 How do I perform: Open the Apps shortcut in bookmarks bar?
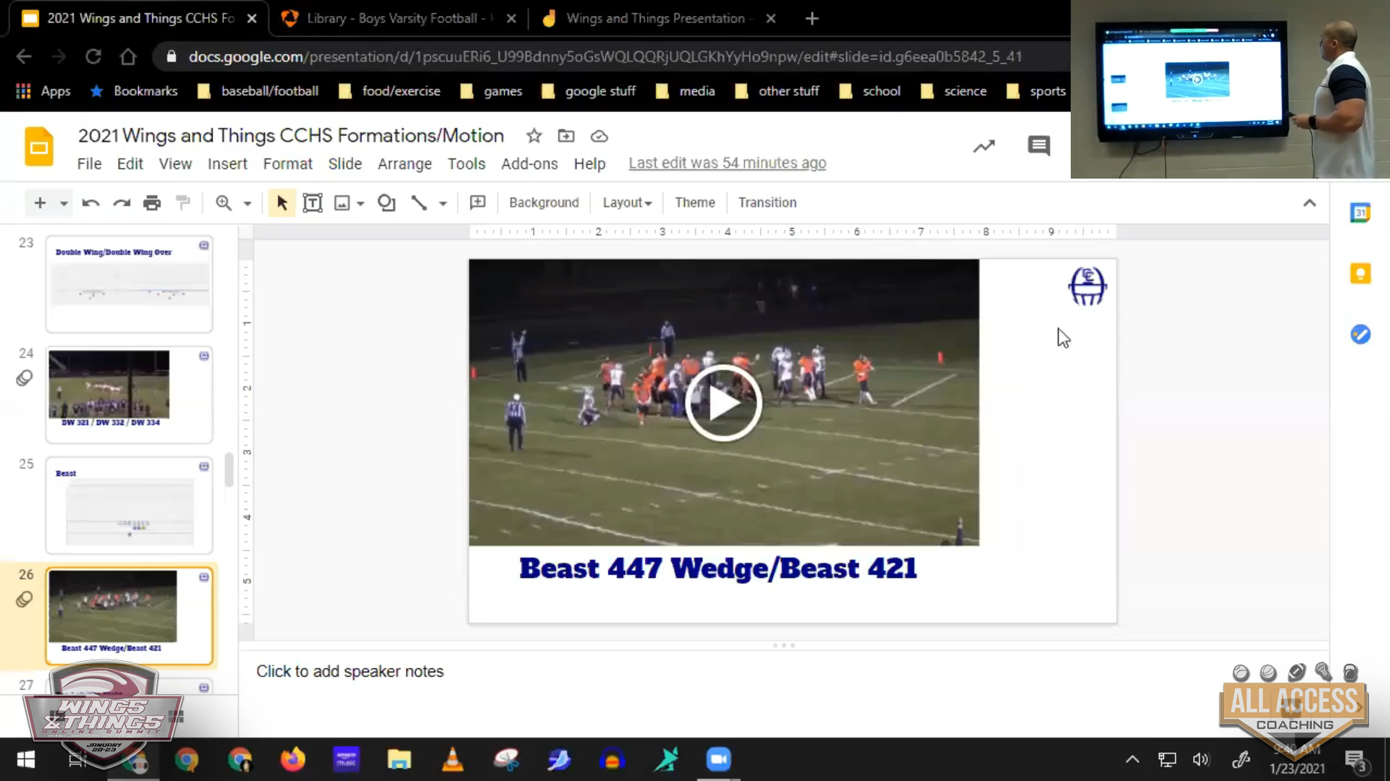43,91
